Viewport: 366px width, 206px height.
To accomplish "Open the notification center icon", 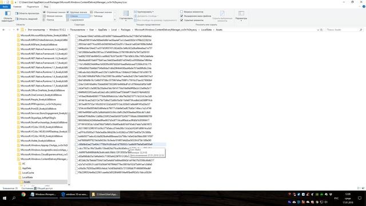I will [x=360, y=198].
